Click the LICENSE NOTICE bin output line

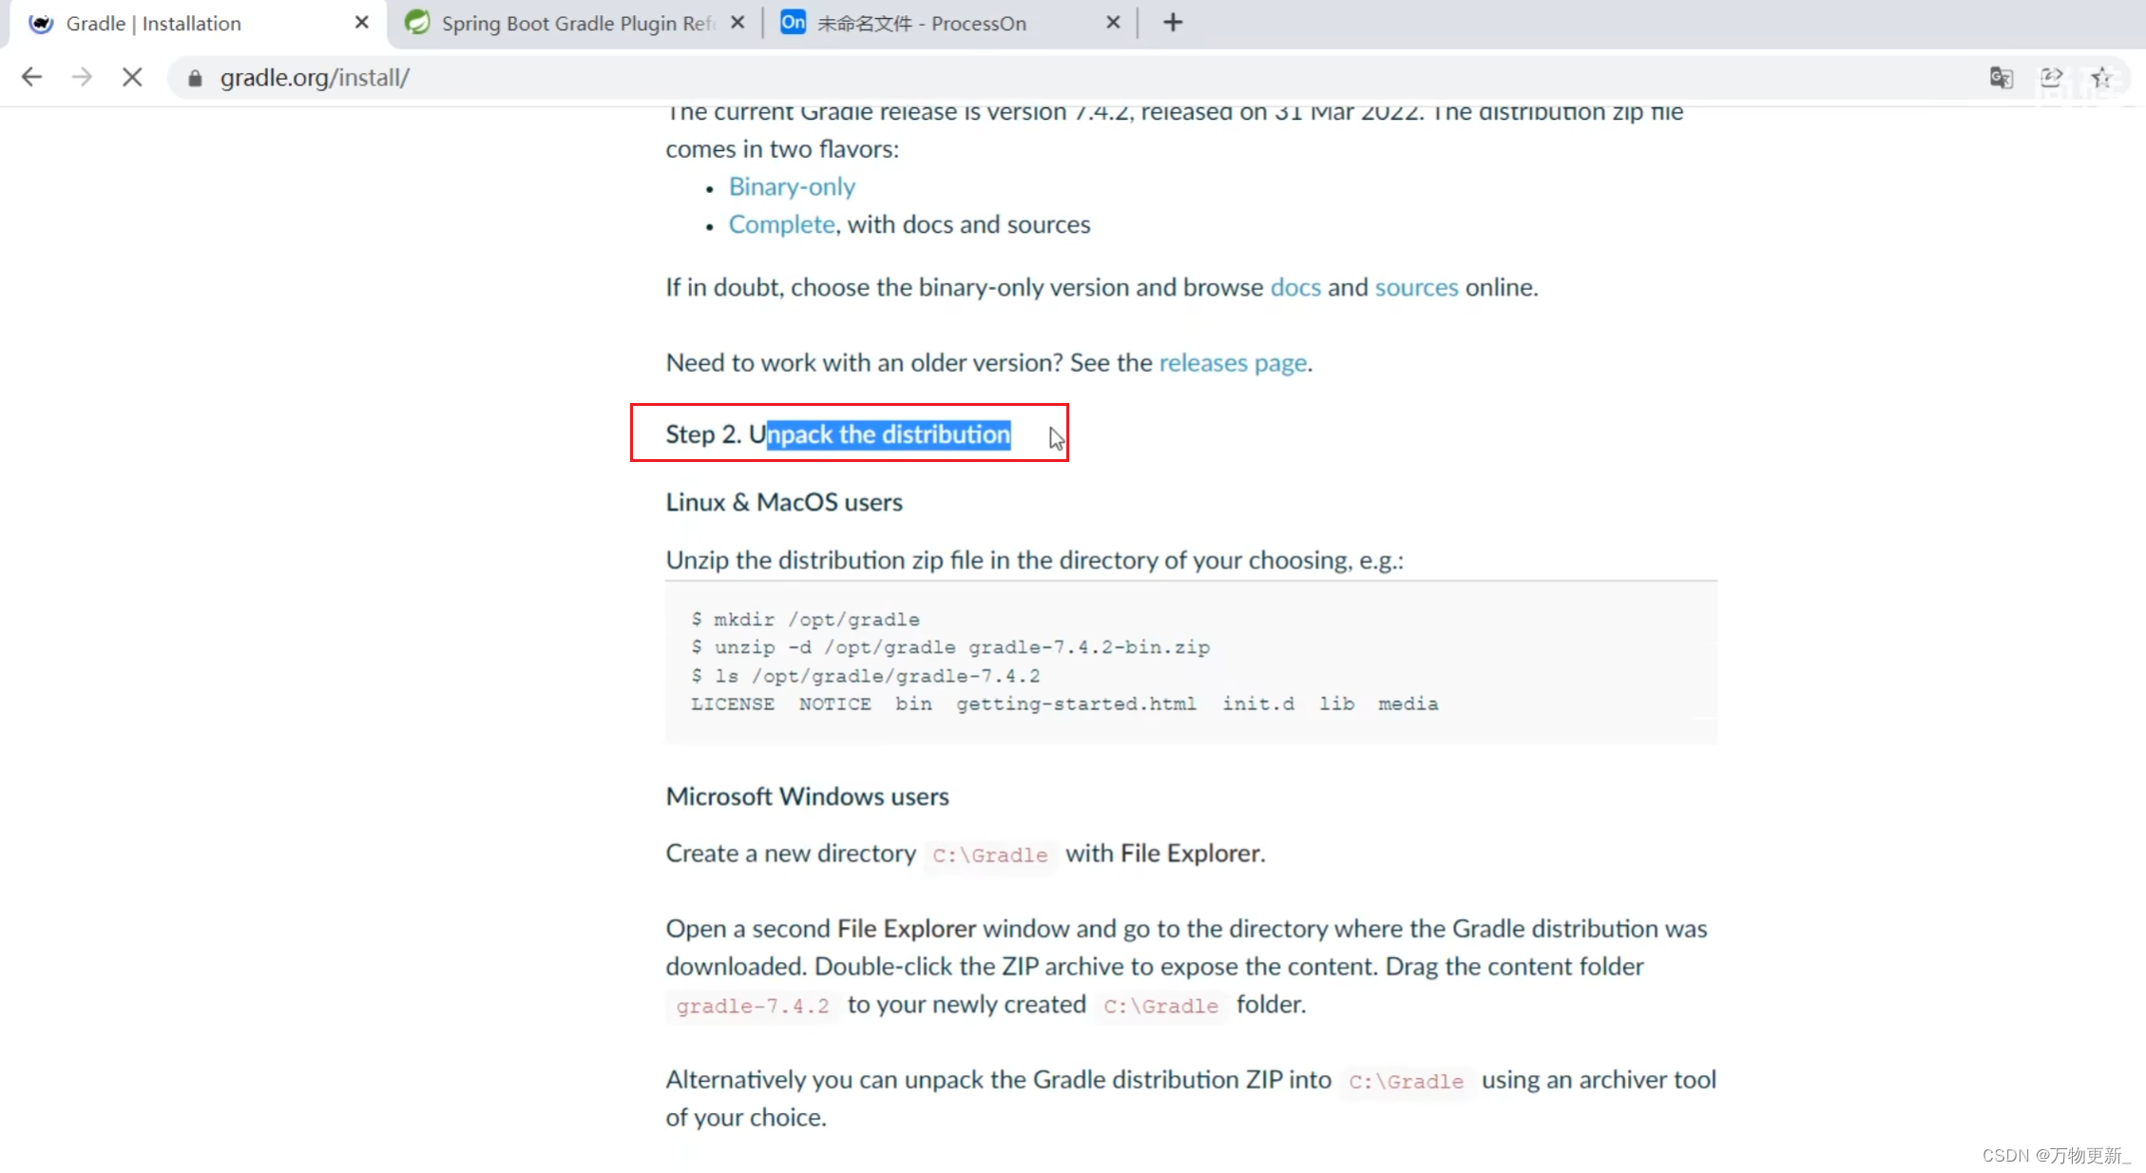(1064, 704)
